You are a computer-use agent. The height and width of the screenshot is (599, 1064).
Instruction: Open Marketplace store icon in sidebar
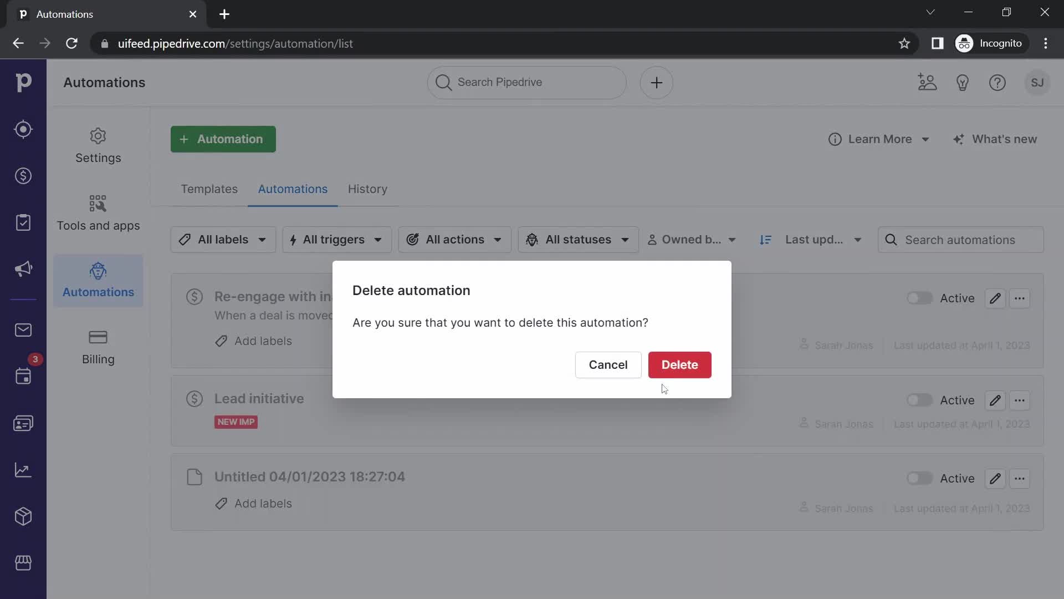[x=23, y=563]
